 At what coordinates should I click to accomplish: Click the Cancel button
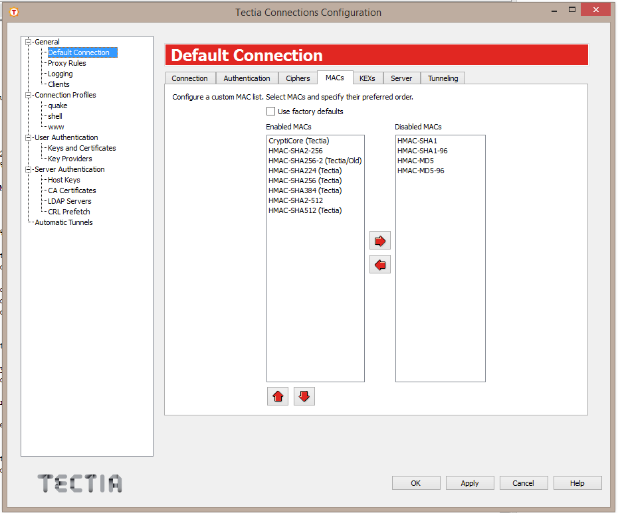pyautogui.click(x=524, y=483)
